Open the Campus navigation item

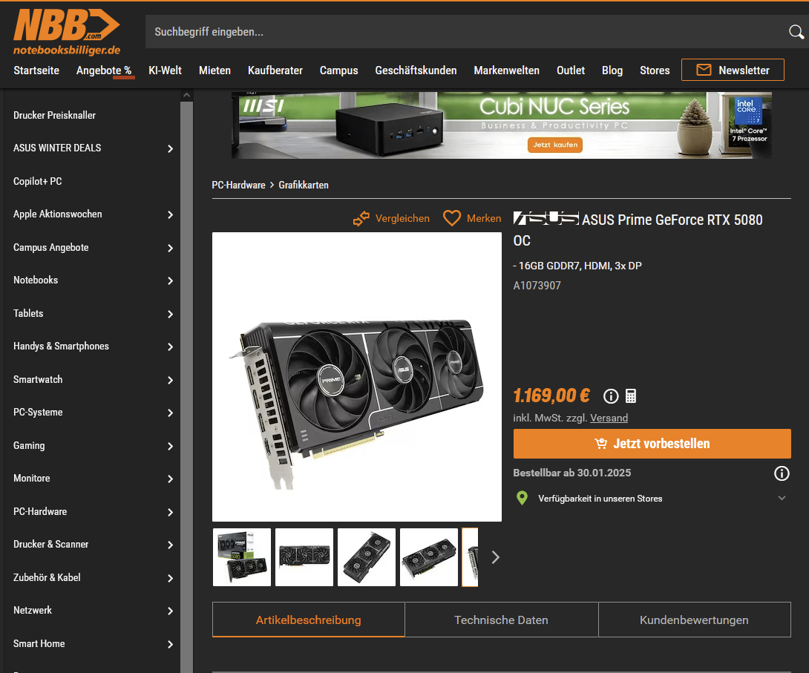click(x=338, y=70)
